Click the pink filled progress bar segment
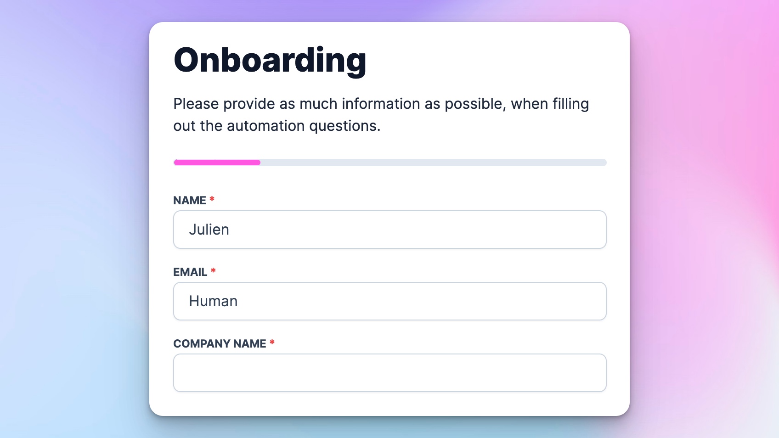This screenshot has height=438, width=779. coord(217,163)
